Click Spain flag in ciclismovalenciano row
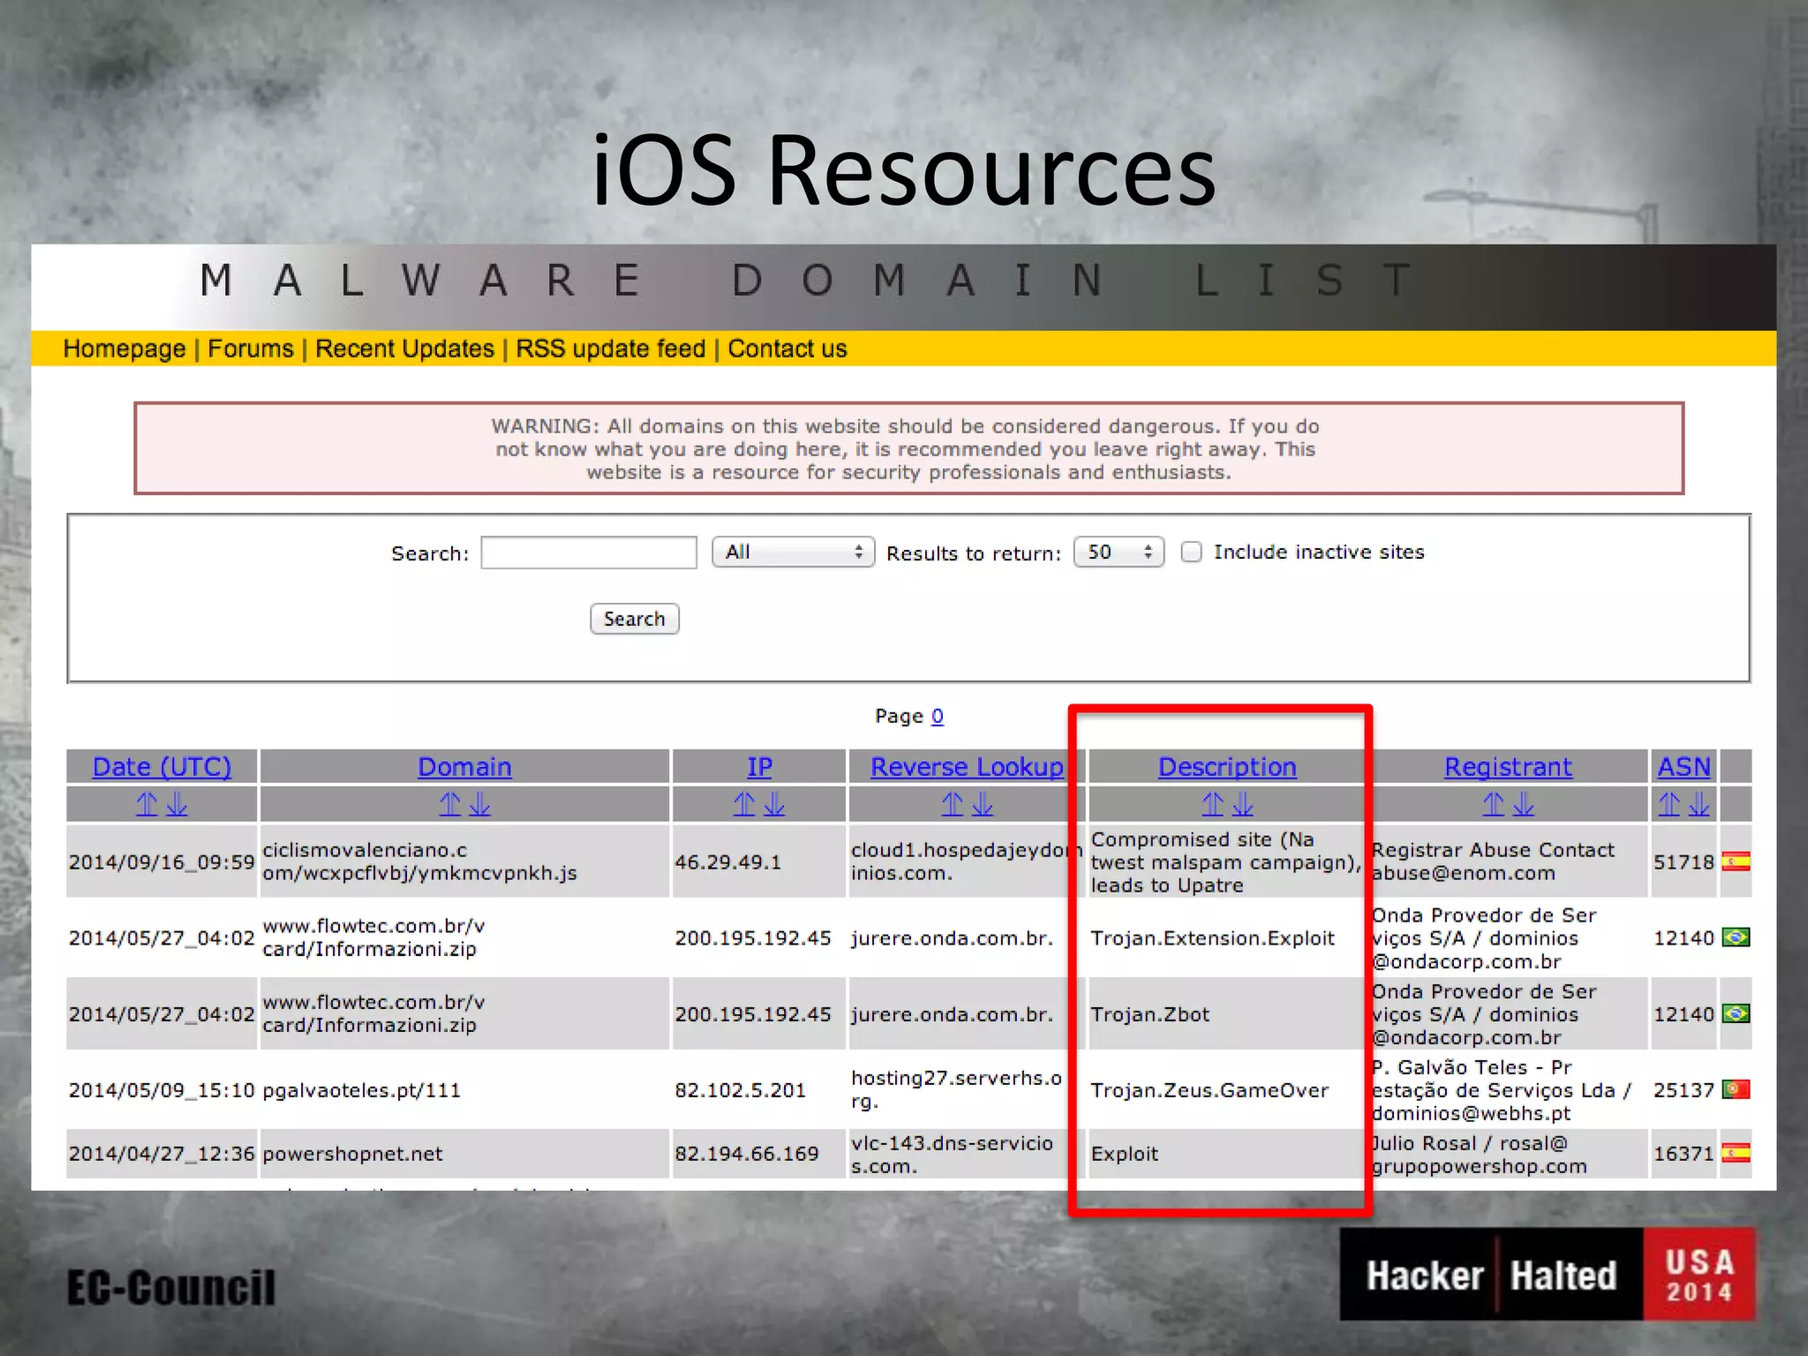Screen dimensions: 1808x1356 point(1736,862)
